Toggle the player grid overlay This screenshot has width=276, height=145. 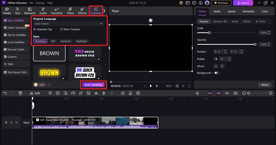(183, 86)
